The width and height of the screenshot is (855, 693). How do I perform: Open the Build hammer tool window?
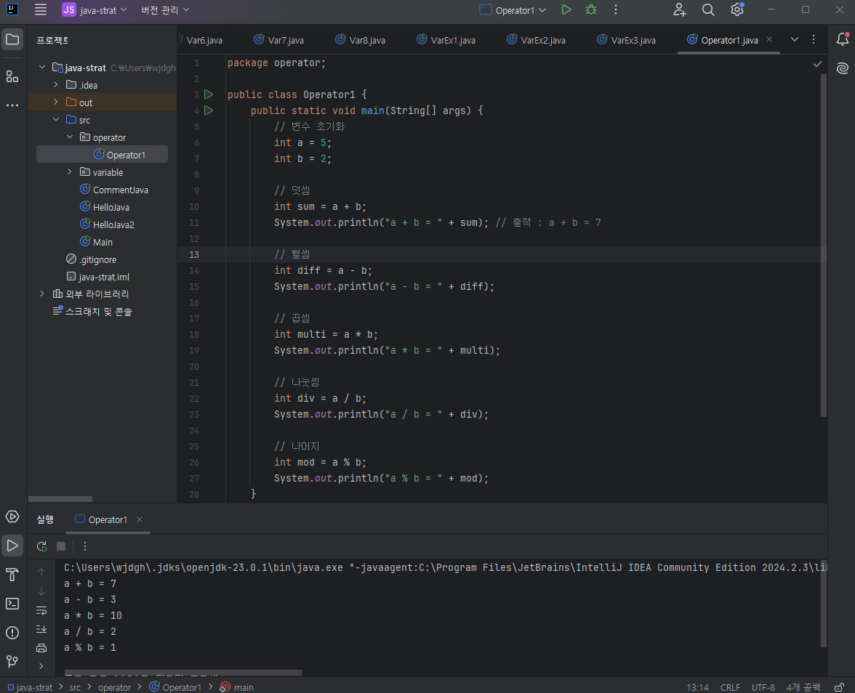(12, 575)
